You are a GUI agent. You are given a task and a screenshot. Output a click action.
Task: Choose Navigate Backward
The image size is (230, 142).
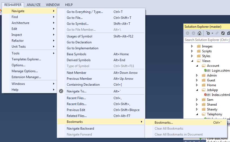[101, 129]
